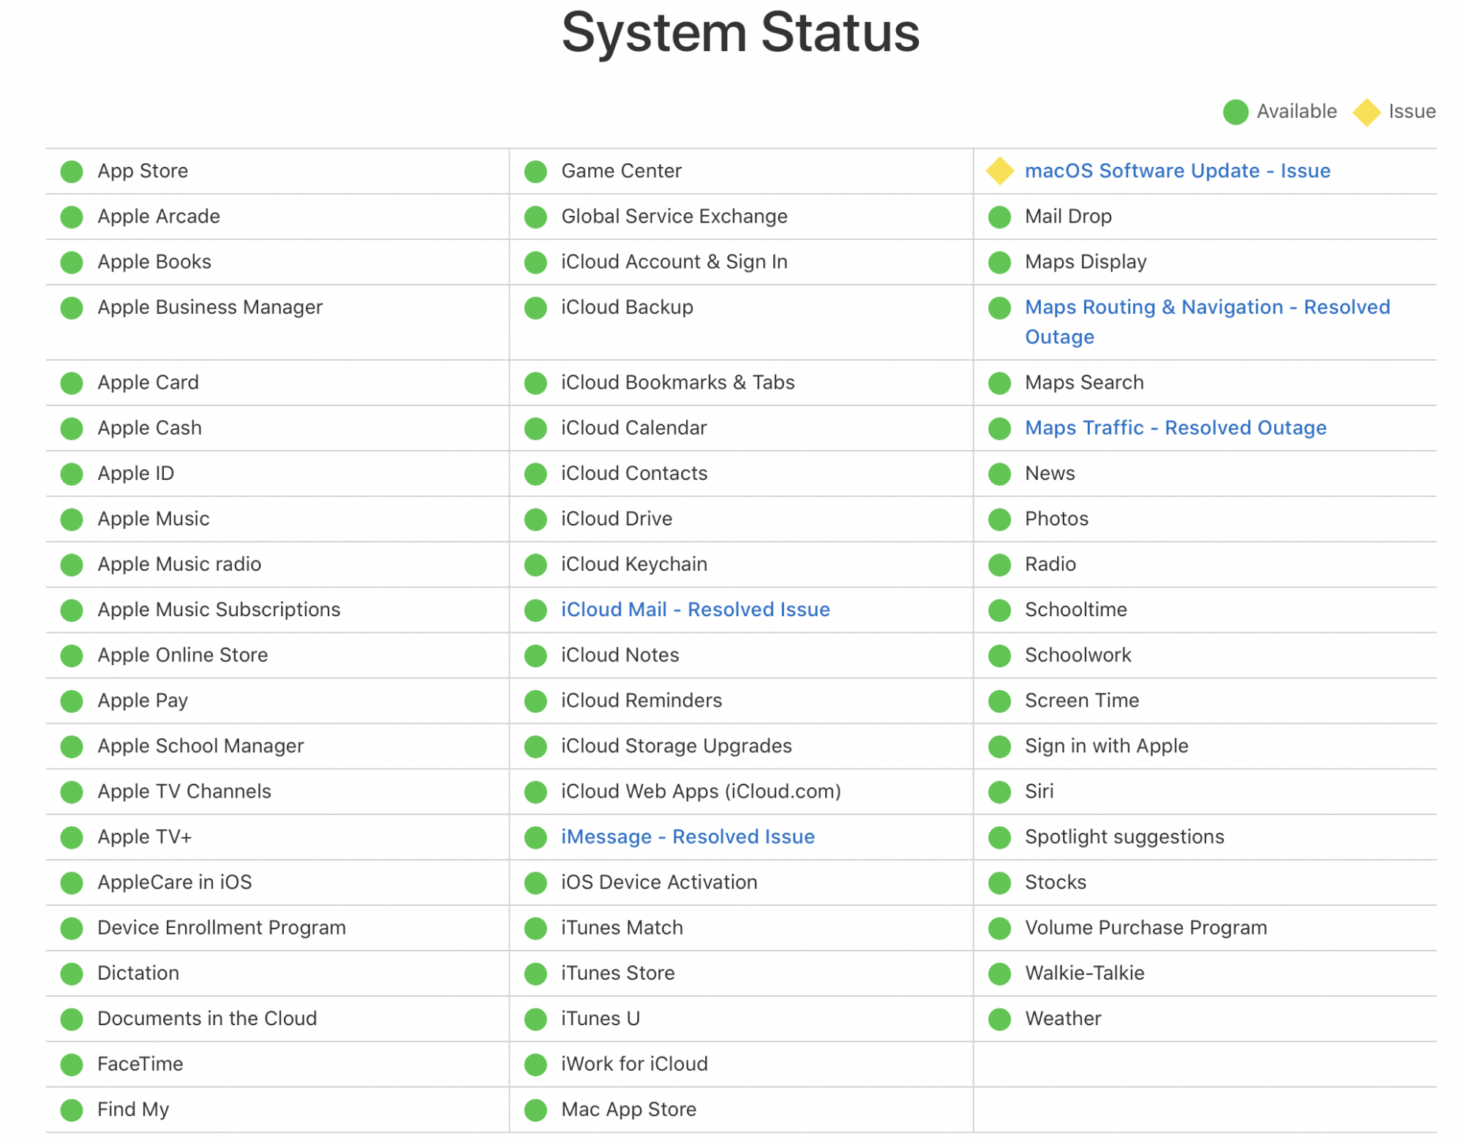This screenshot has height=1143, width=1463.
Task: Click the green Available legend circle
Action: click(x=1236, y=112)
